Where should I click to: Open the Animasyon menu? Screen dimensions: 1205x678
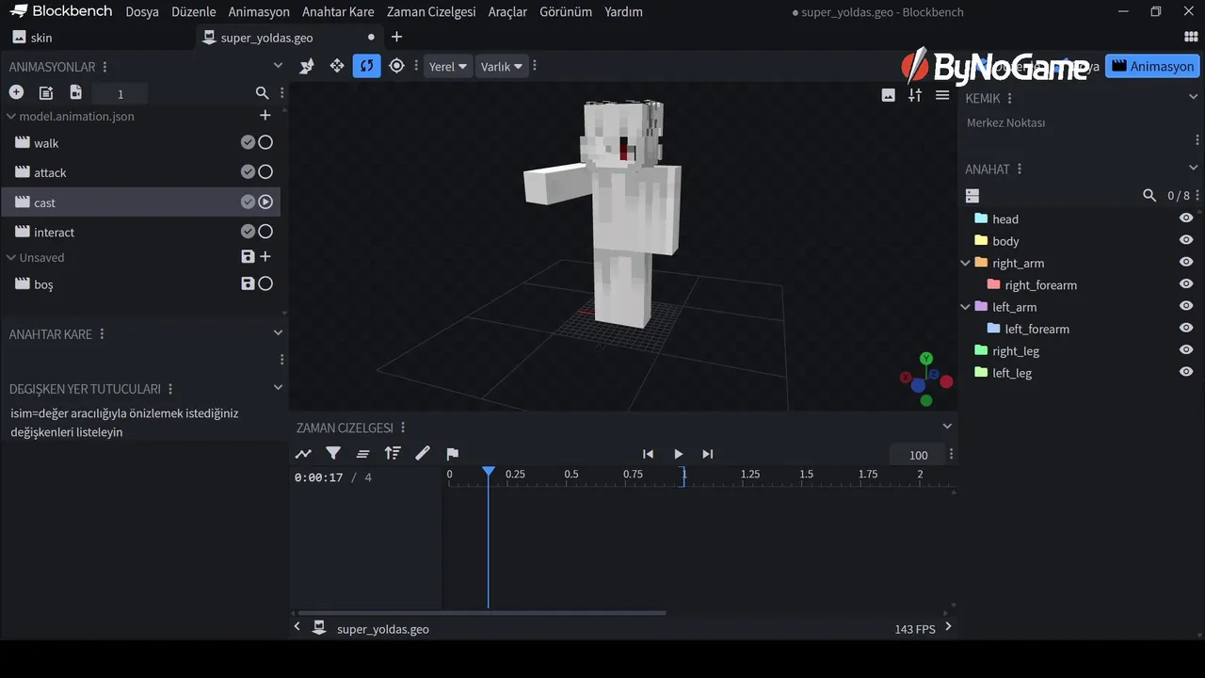pos(258,12)
